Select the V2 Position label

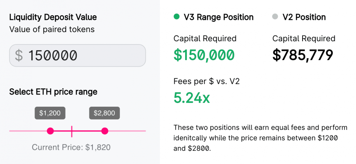point(304,17)
